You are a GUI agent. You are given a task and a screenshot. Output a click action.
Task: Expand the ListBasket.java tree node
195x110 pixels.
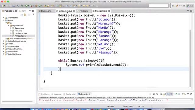point(11,33)
